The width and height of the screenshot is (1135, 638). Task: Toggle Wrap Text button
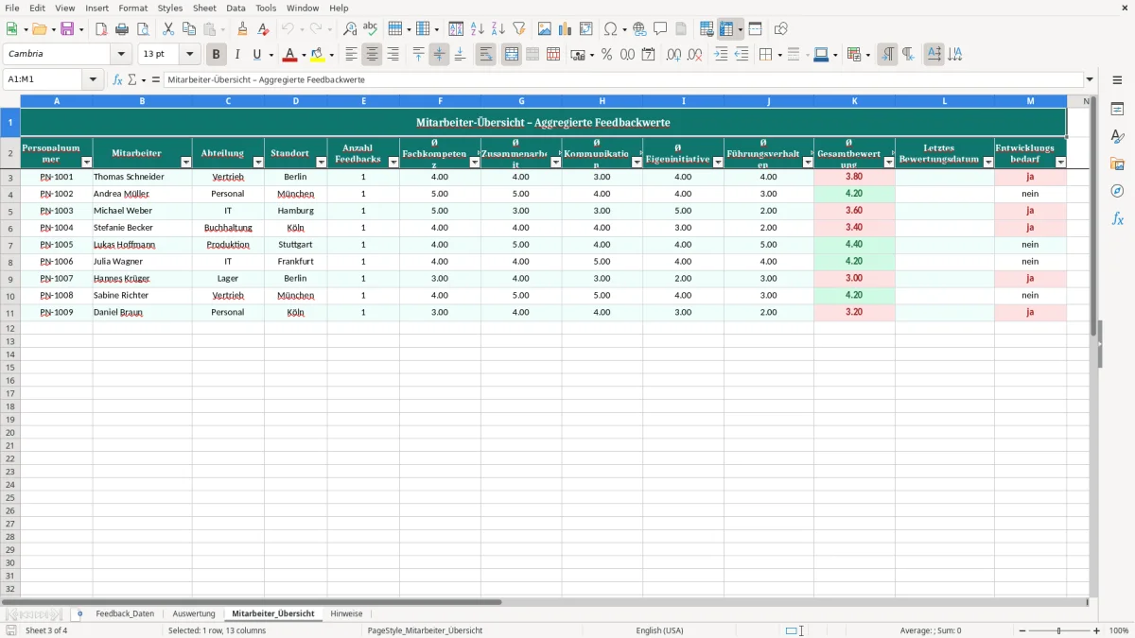(x=486, y=55)
